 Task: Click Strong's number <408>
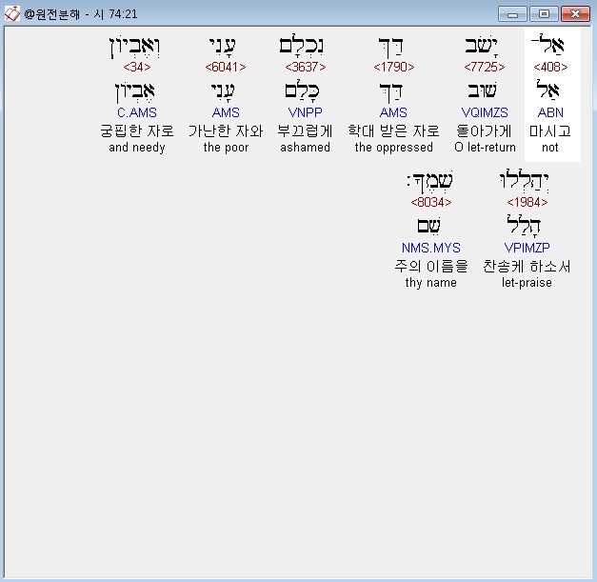click(x=550, y=67)
